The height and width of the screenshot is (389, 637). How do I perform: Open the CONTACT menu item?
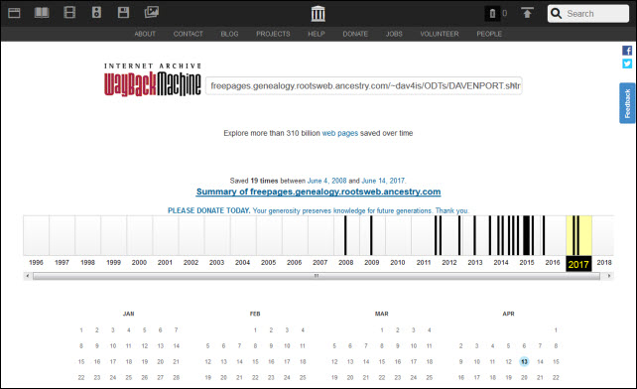pyautogui.click(x=189, y=34)
